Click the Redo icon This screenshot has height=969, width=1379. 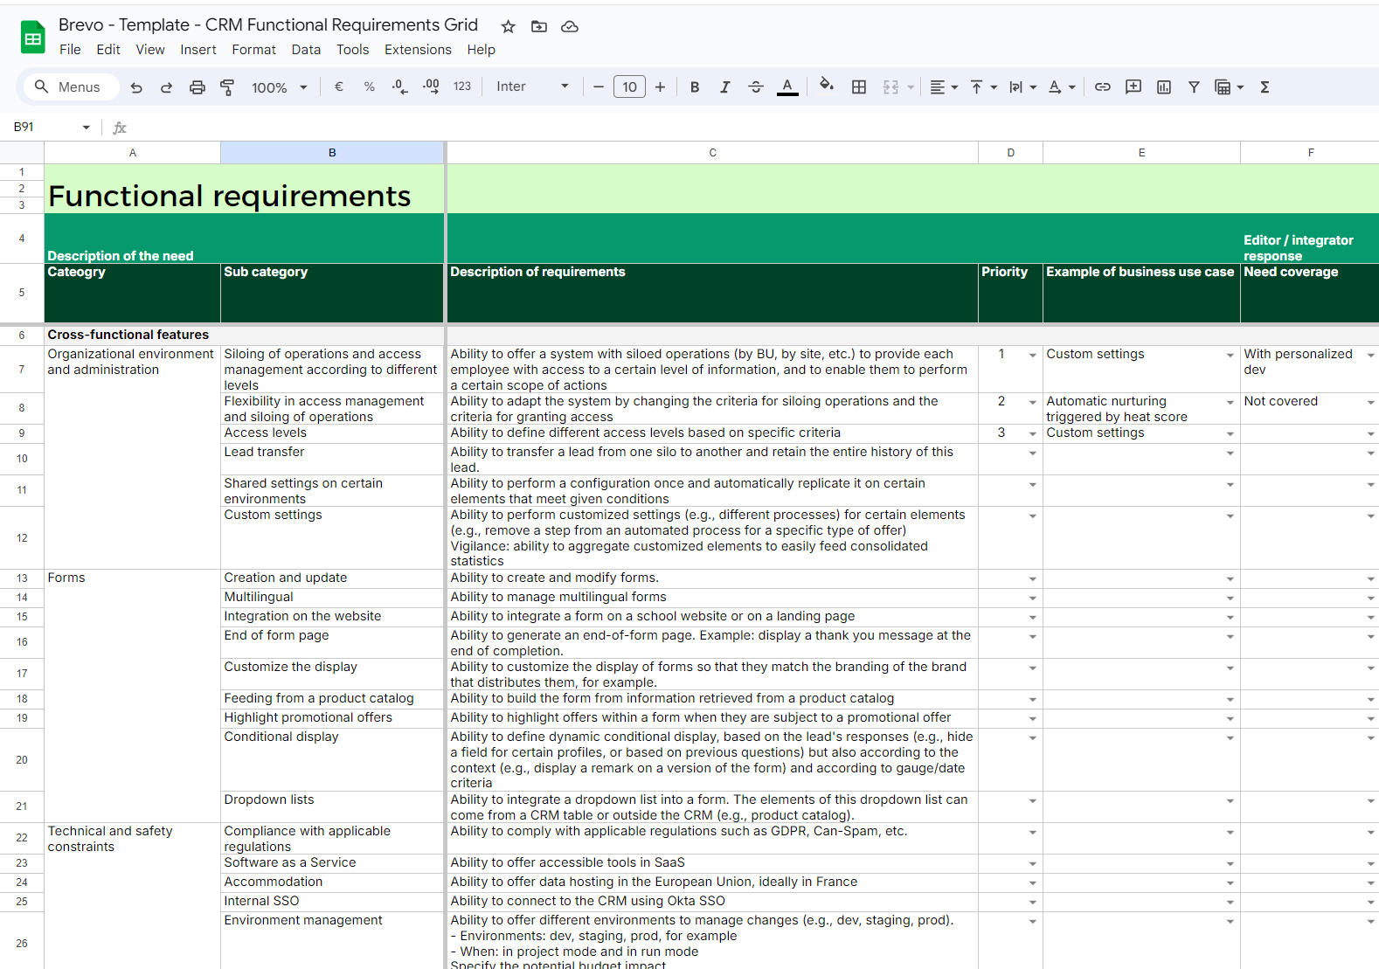(166, 87)
